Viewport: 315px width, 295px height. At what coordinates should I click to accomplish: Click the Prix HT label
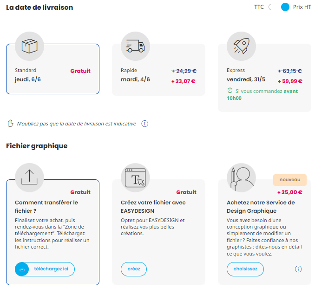(x=302, y=7)
